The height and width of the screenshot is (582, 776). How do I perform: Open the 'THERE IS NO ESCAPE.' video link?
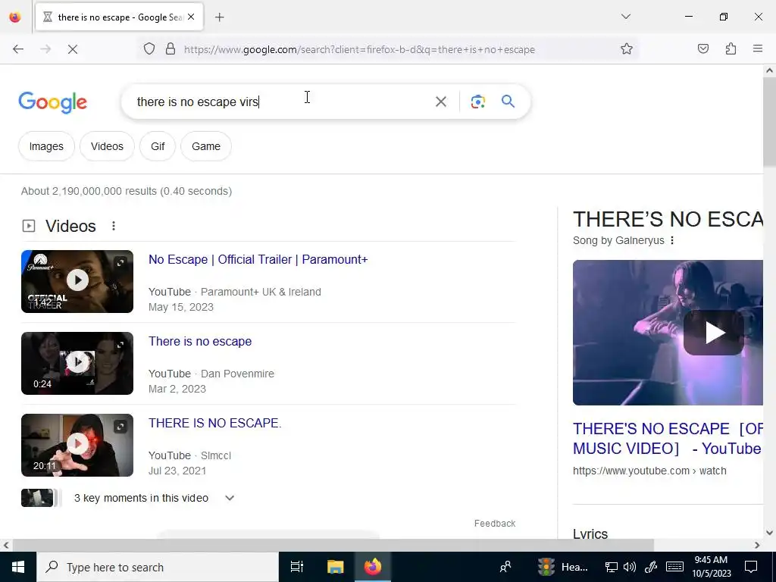214,423
